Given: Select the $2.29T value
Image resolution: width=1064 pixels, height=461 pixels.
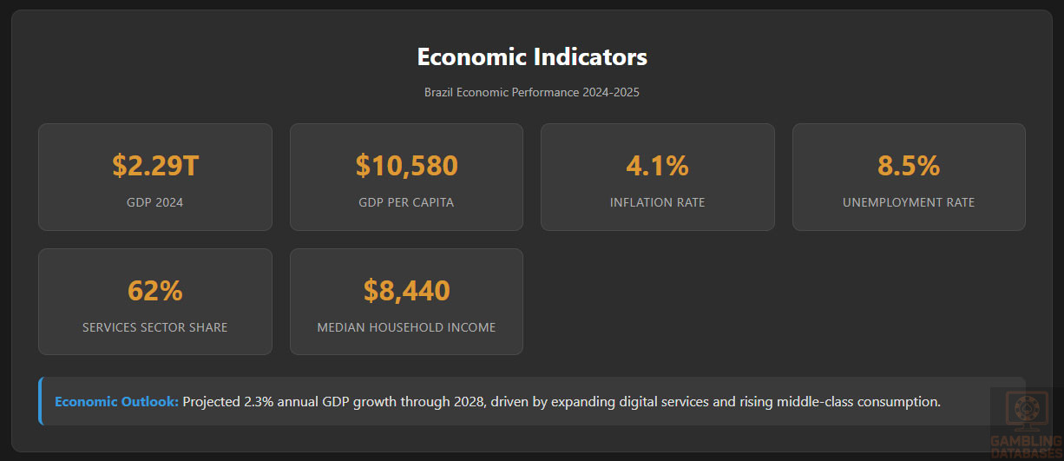Looking at the screenshot, I should click(155, 165).
